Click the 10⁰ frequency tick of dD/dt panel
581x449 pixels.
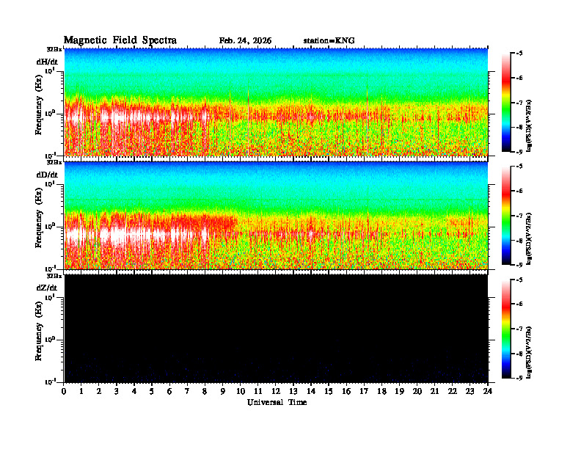point(50,226)
